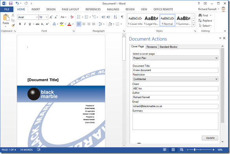Click the zoom slider handle
The image size is (230, 154).
[195, 150]
